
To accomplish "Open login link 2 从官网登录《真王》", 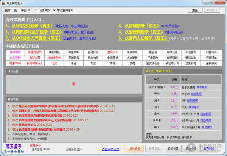I will tap(139, 26).
